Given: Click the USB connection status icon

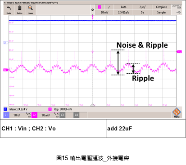Looking at the screenshot, I should click(179, 12).
